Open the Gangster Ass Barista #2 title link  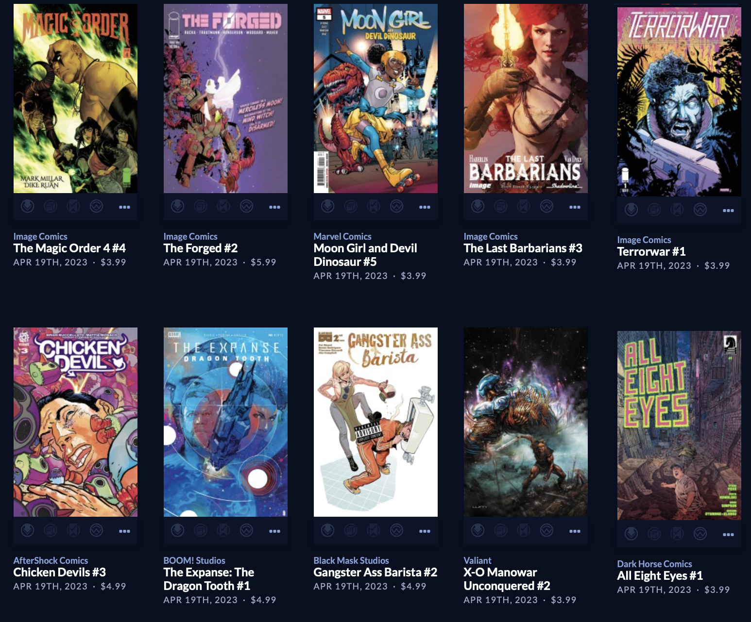point(375,573)
